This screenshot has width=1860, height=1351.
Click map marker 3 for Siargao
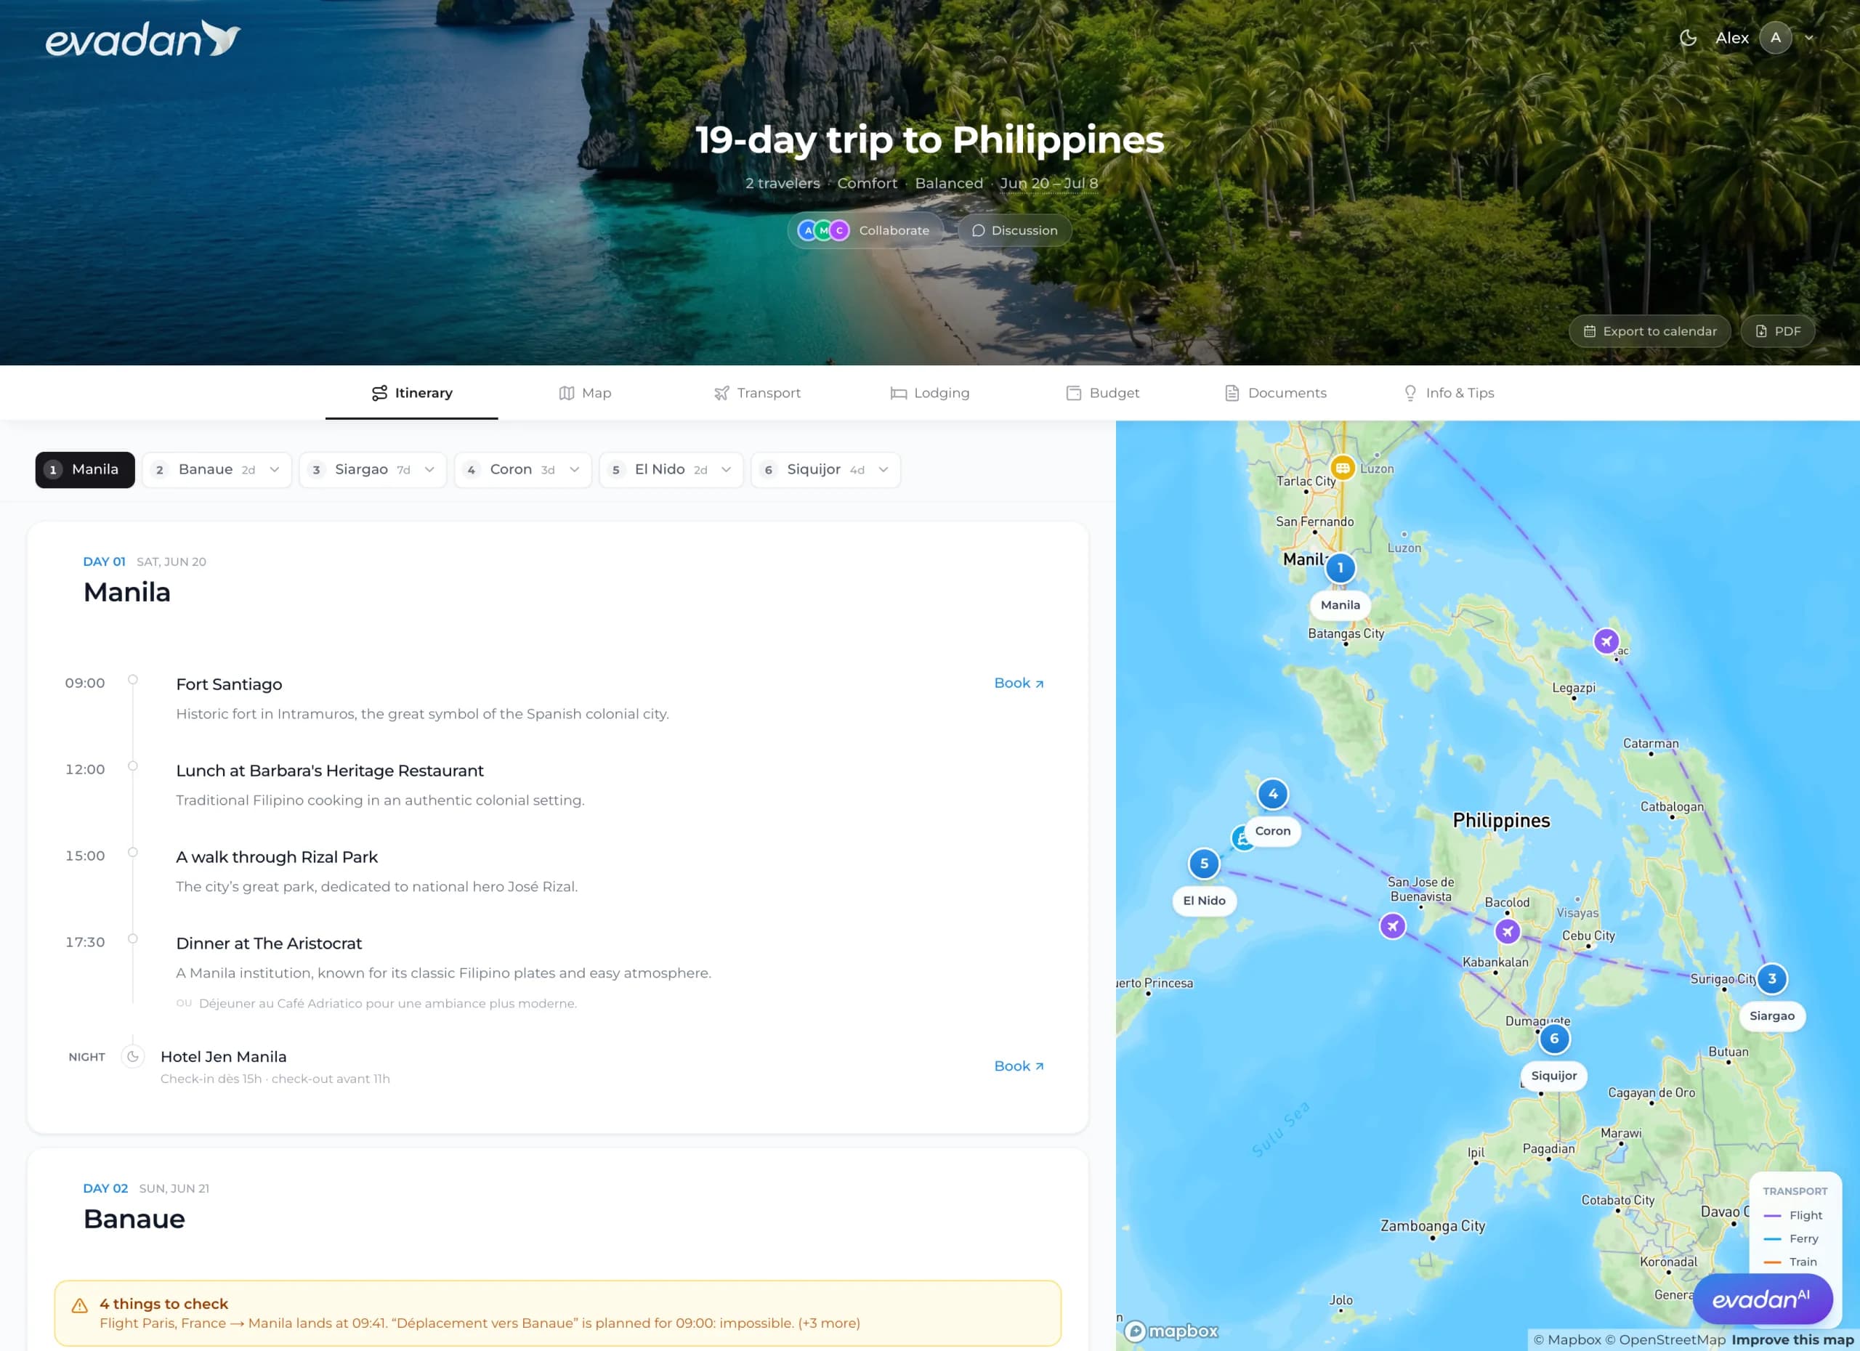click(x=1771, y=978)
